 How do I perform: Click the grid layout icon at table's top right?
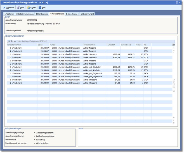(174, 45)
